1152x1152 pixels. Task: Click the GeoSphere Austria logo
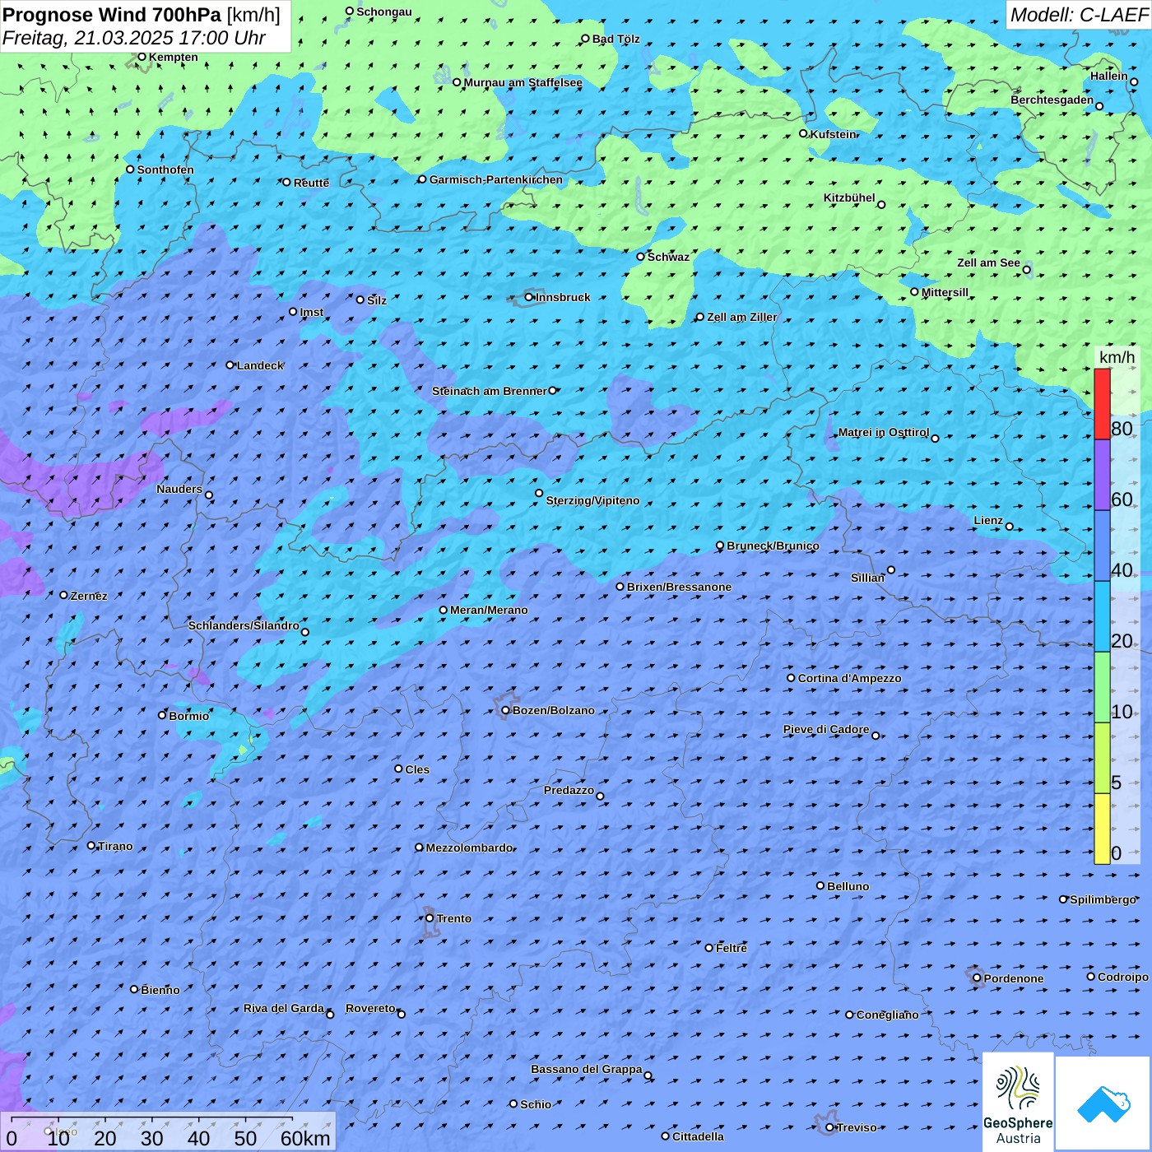pyautogui.click(x=1018, y=1102)
